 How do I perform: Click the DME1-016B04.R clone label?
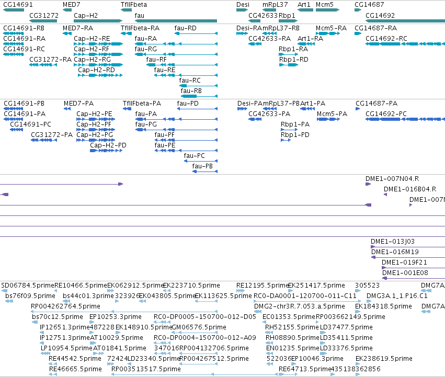410,189
